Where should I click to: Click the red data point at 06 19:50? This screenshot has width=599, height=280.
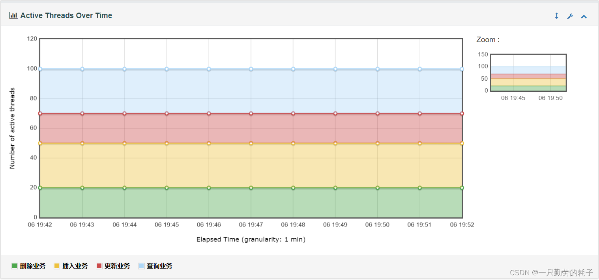[378, 113]
